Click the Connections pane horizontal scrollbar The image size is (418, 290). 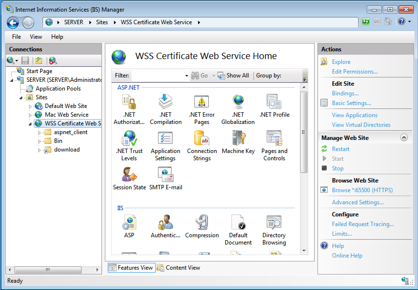pos(48,270)
